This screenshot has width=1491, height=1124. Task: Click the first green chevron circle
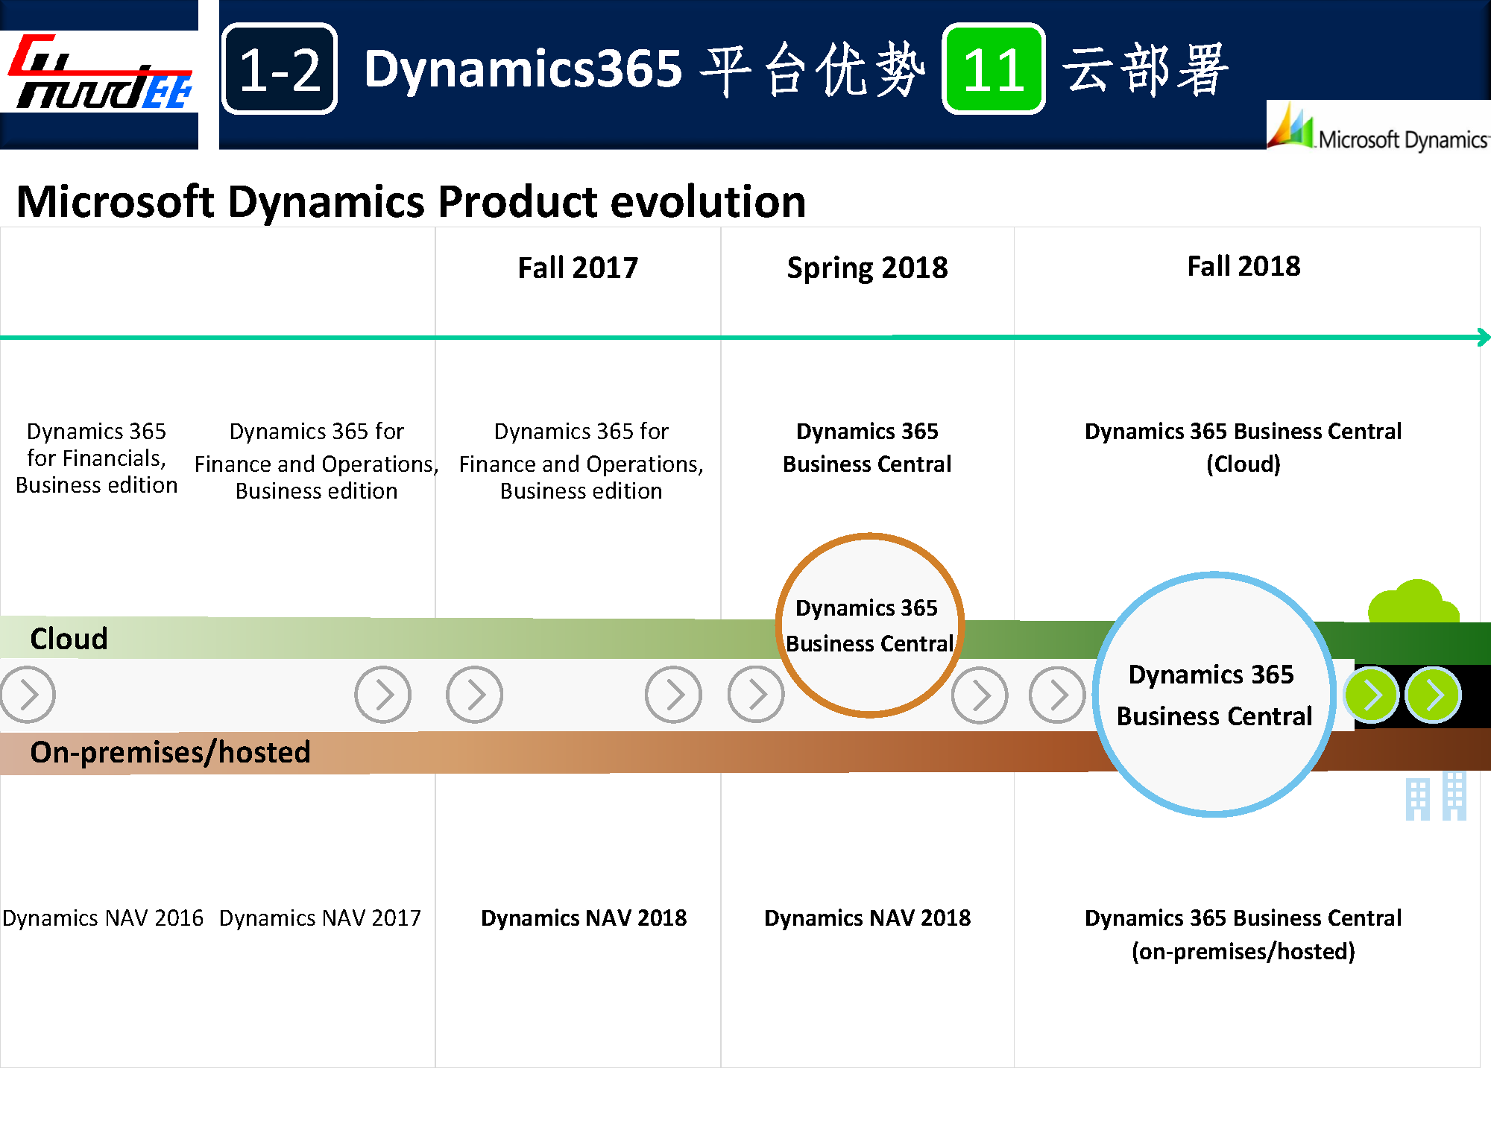(x=1372, y=695)
